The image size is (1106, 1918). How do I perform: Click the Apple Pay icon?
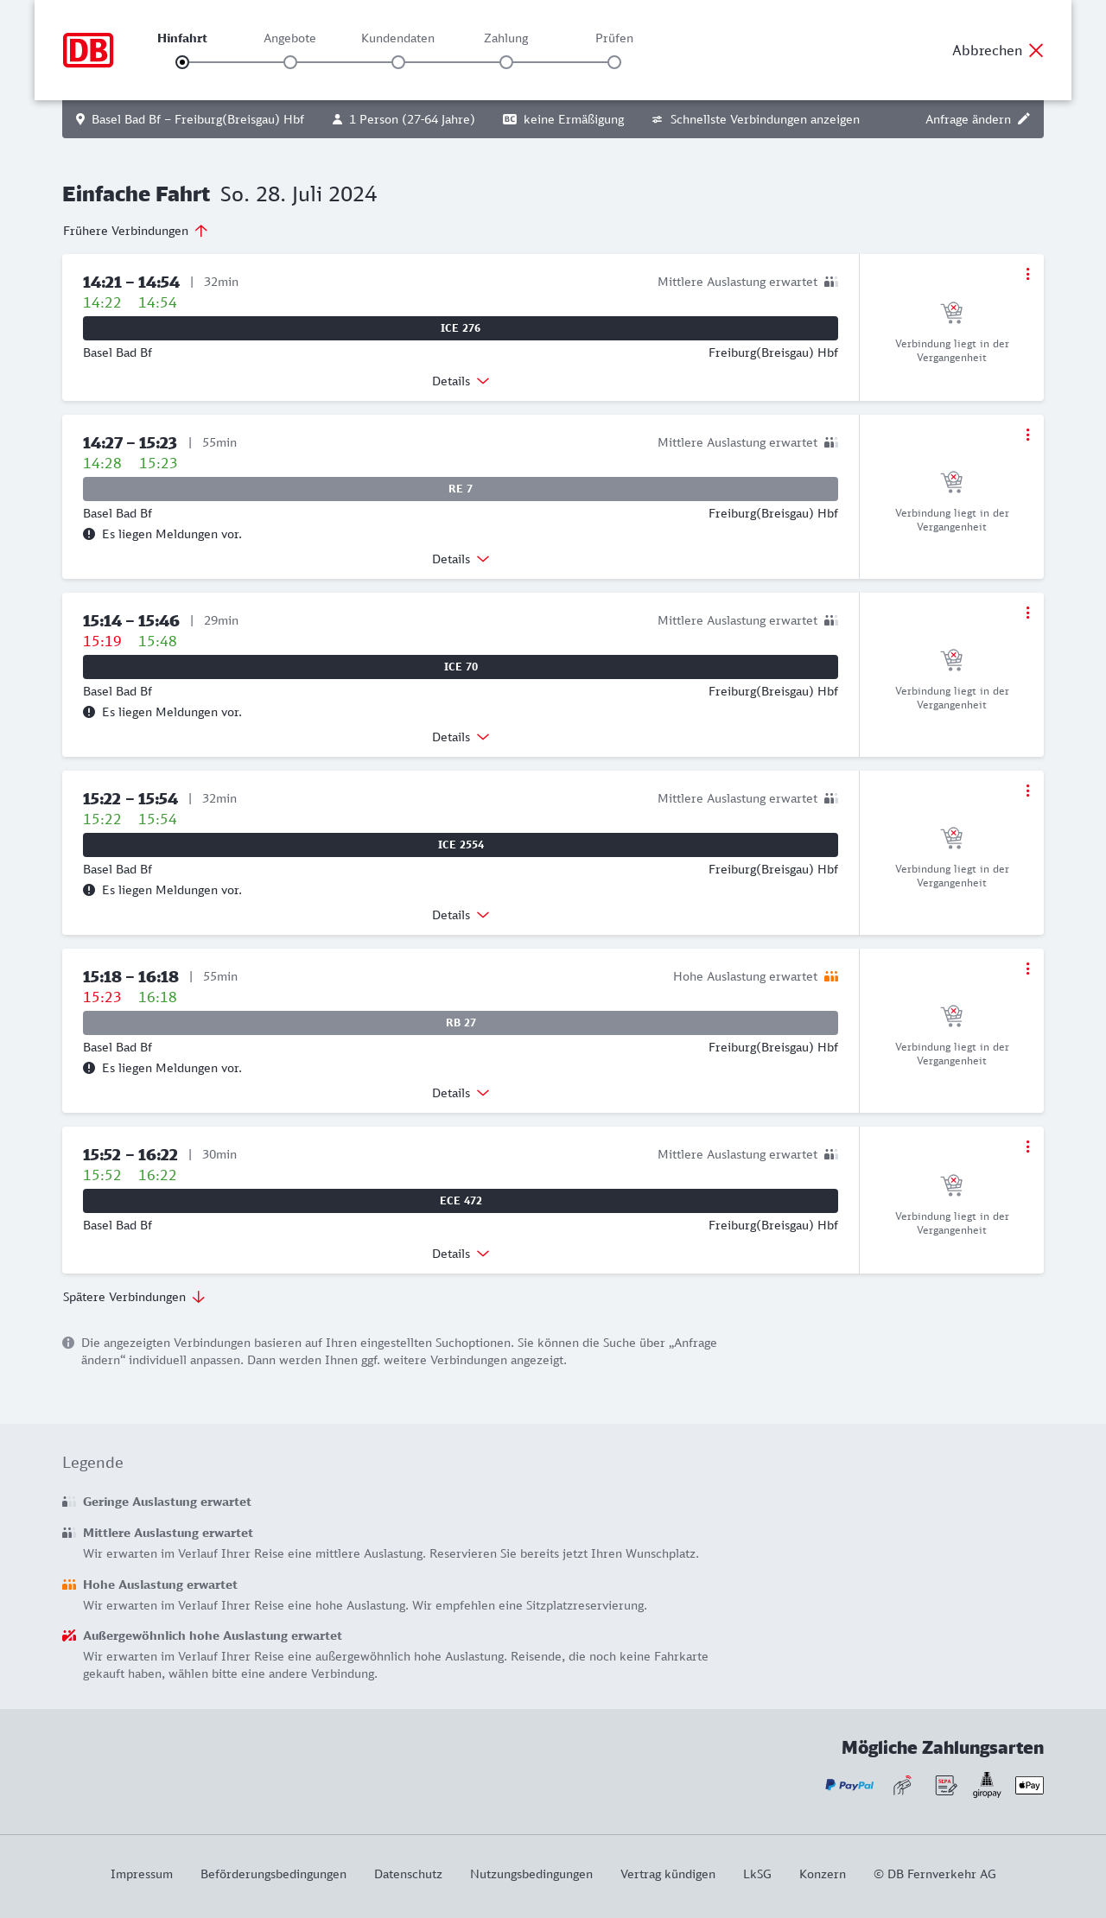[x=1029, y=1785]
